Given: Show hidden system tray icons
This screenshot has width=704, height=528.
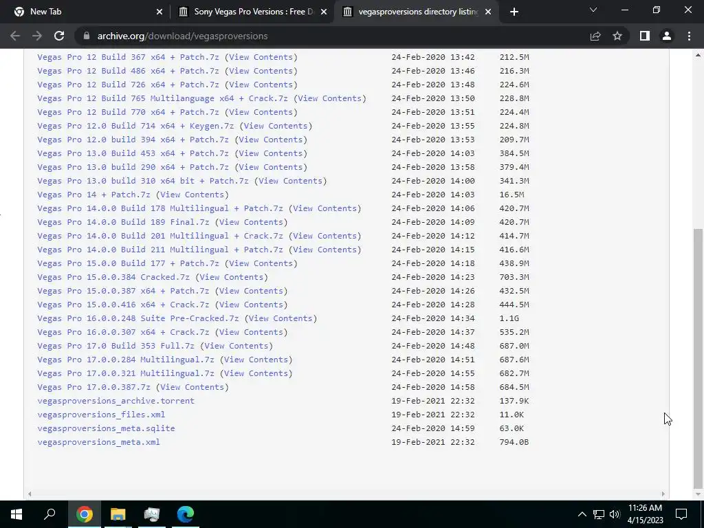Looking at the screenshot, I should pos(582,514).
